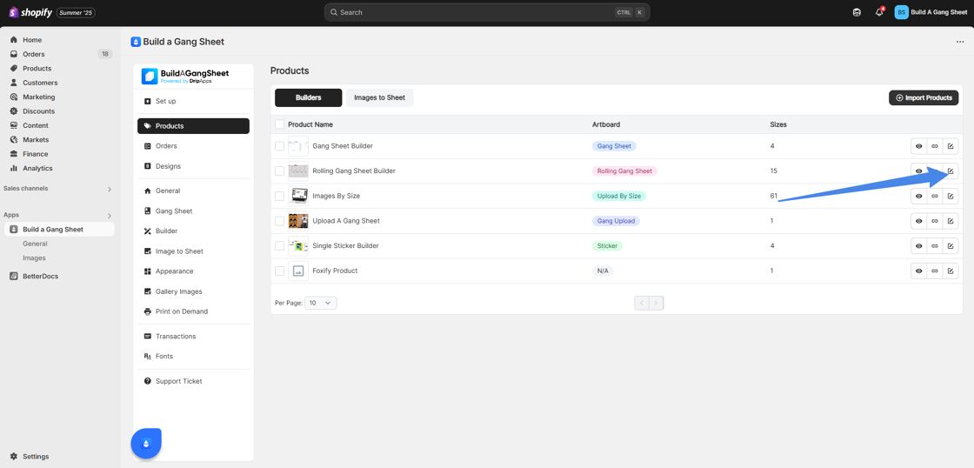Open the store account menu
The height and width of the screenshot is (468, 974).
pos(931,12)
